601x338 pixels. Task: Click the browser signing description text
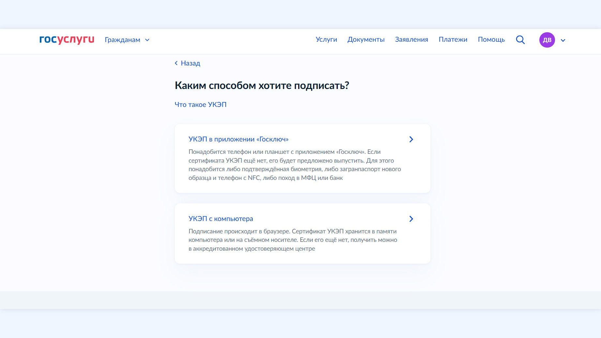click(x=293, y=240)
